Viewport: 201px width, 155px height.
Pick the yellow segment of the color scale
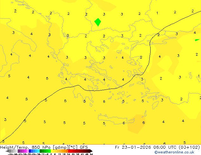pyautogui.click(x=53, y=151)
